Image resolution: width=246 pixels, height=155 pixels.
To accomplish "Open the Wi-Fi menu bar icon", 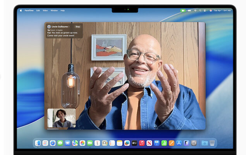I will pos(195,11).
